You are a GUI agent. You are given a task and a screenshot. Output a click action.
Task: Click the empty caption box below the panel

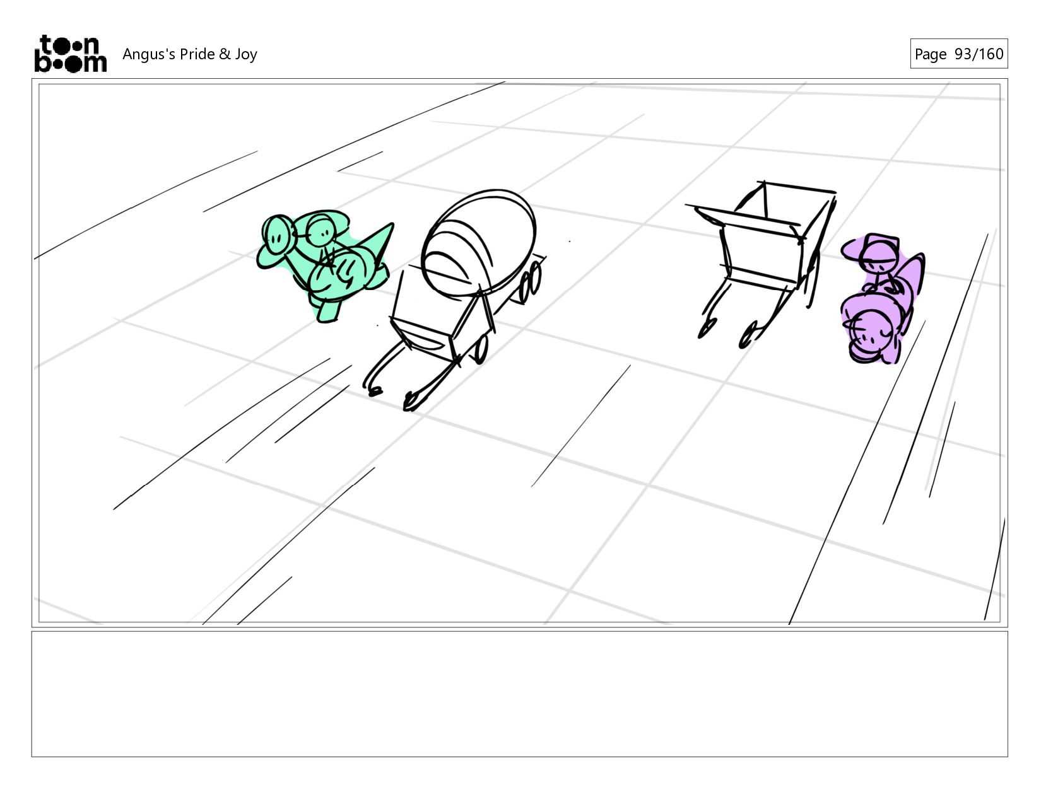[x=519, y=694]
